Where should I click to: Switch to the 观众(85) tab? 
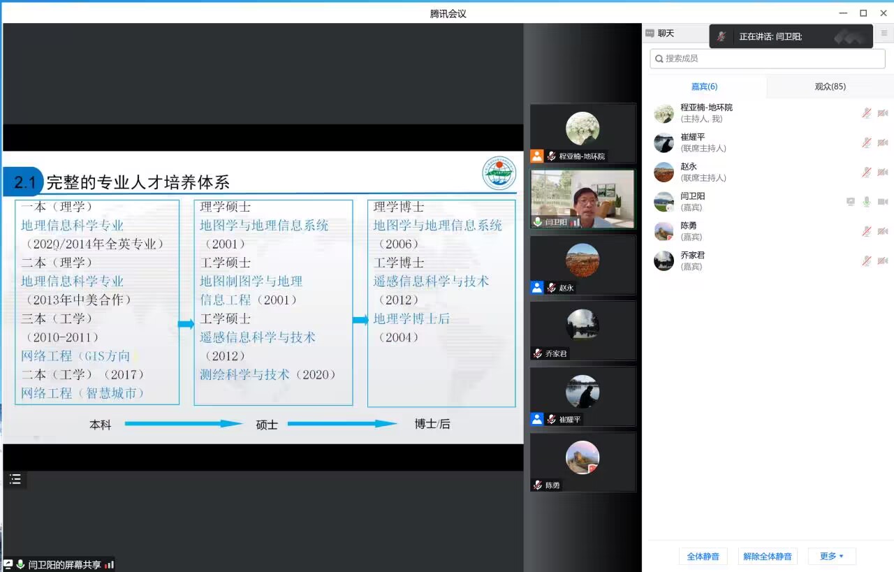pyautogui.click(x=830, y=87)
